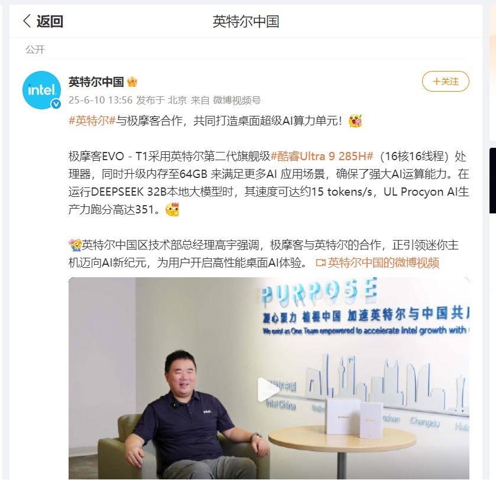Open the Intel China profile avatar
496x480 pixels.
(42, 90)
